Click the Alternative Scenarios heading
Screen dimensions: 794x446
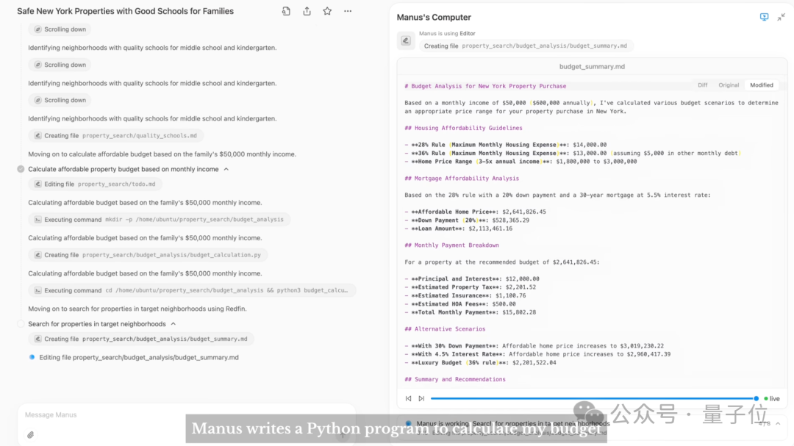[445, 329]
